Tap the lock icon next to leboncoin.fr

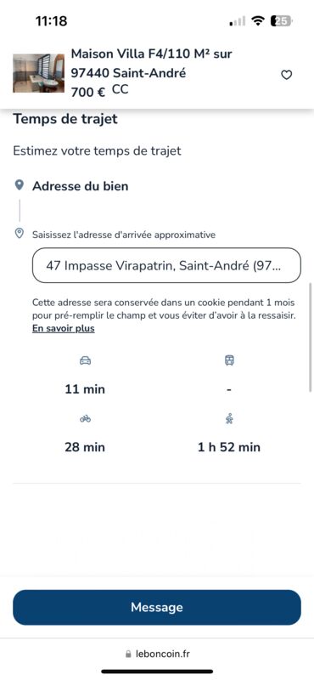pyautogui.click(x=128, y=654)
